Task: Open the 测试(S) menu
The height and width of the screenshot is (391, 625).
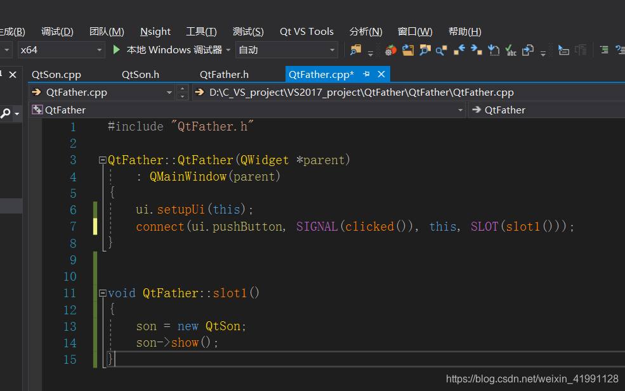Action: [x=248, y=32]
